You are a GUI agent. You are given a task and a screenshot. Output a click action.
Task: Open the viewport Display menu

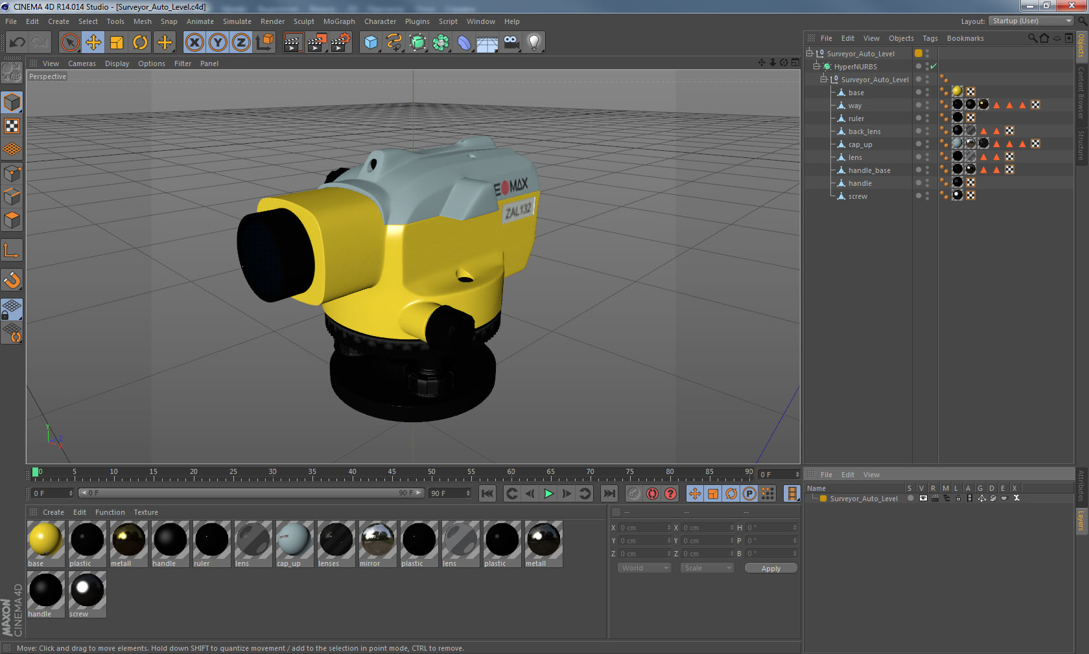[x=117, y=63]
